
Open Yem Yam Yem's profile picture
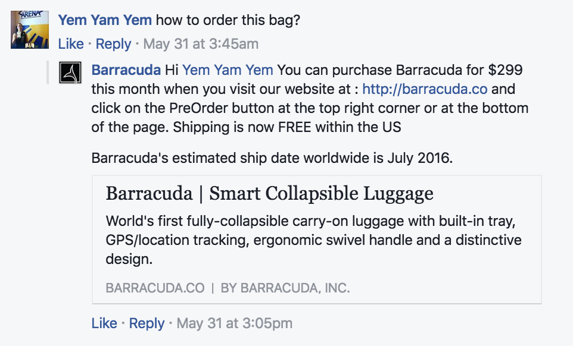tap(30, 29)
